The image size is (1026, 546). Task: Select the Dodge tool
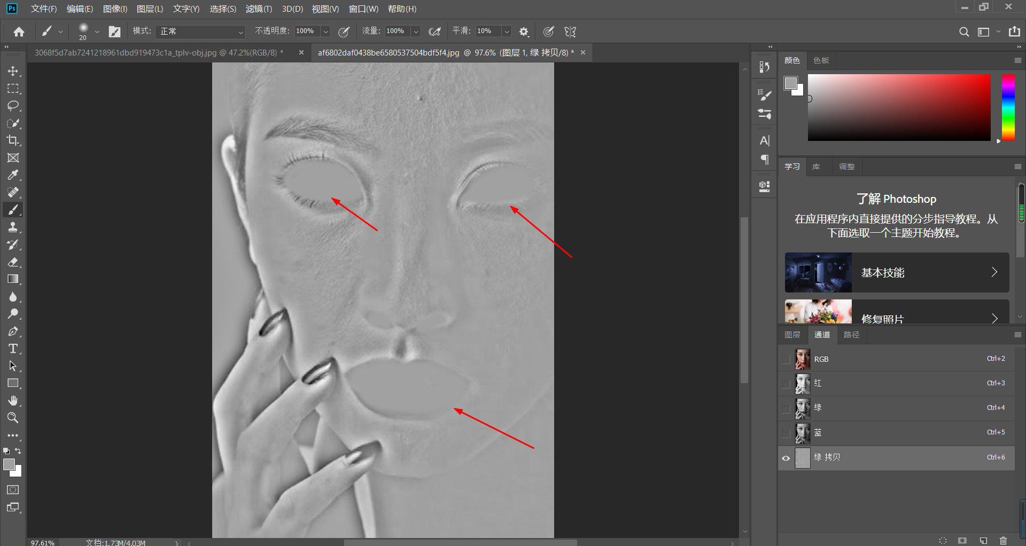(13, 314)
